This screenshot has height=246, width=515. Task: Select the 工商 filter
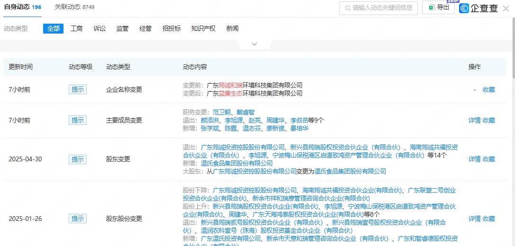(x=77, y=28)
